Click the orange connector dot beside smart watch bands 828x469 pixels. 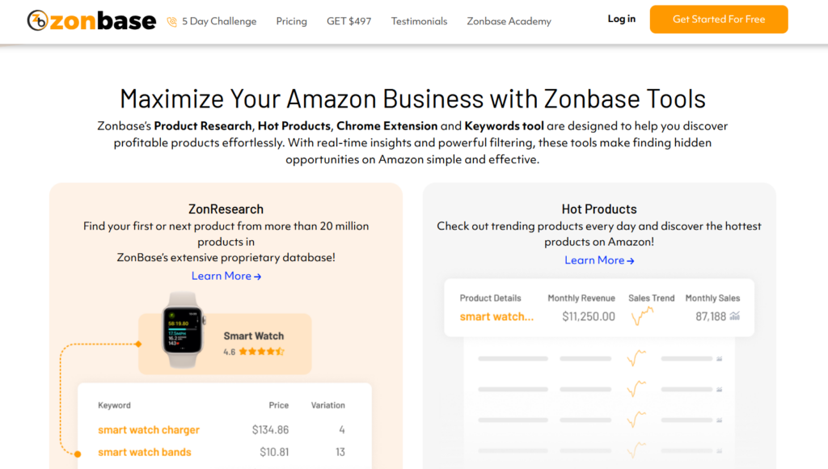click(78, 453)
